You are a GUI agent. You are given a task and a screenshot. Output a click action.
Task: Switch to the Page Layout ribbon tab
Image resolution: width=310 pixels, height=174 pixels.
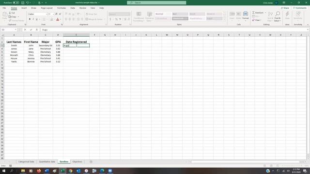click(46, 8)
